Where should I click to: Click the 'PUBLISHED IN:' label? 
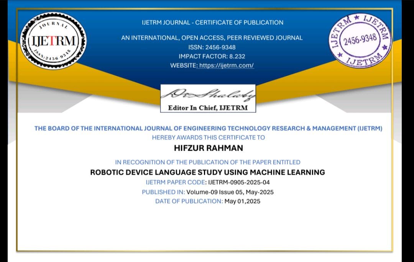(163, 192)
